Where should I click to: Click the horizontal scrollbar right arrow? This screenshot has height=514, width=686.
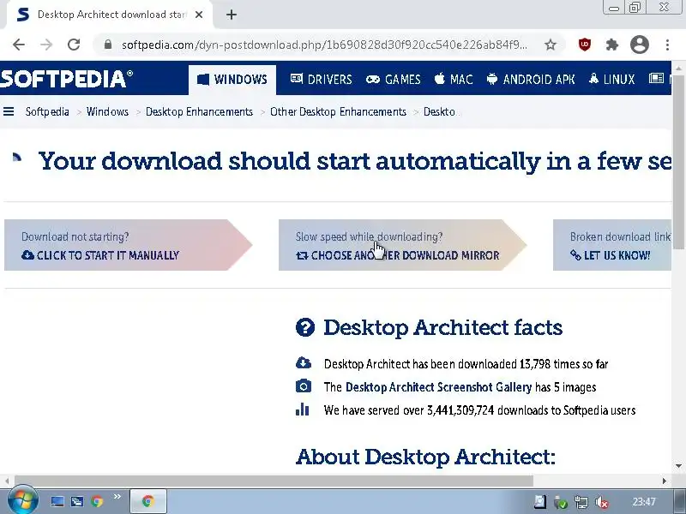click(665, 481)
